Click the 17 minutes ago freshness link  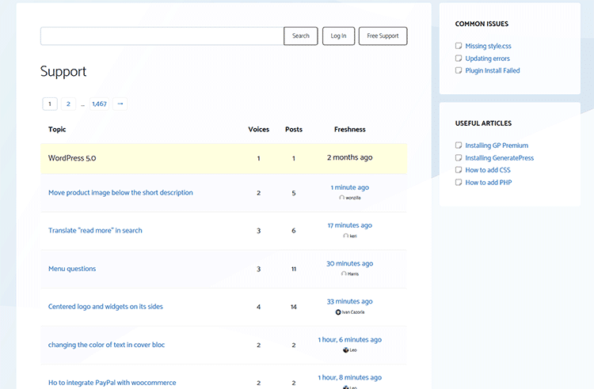349,225
